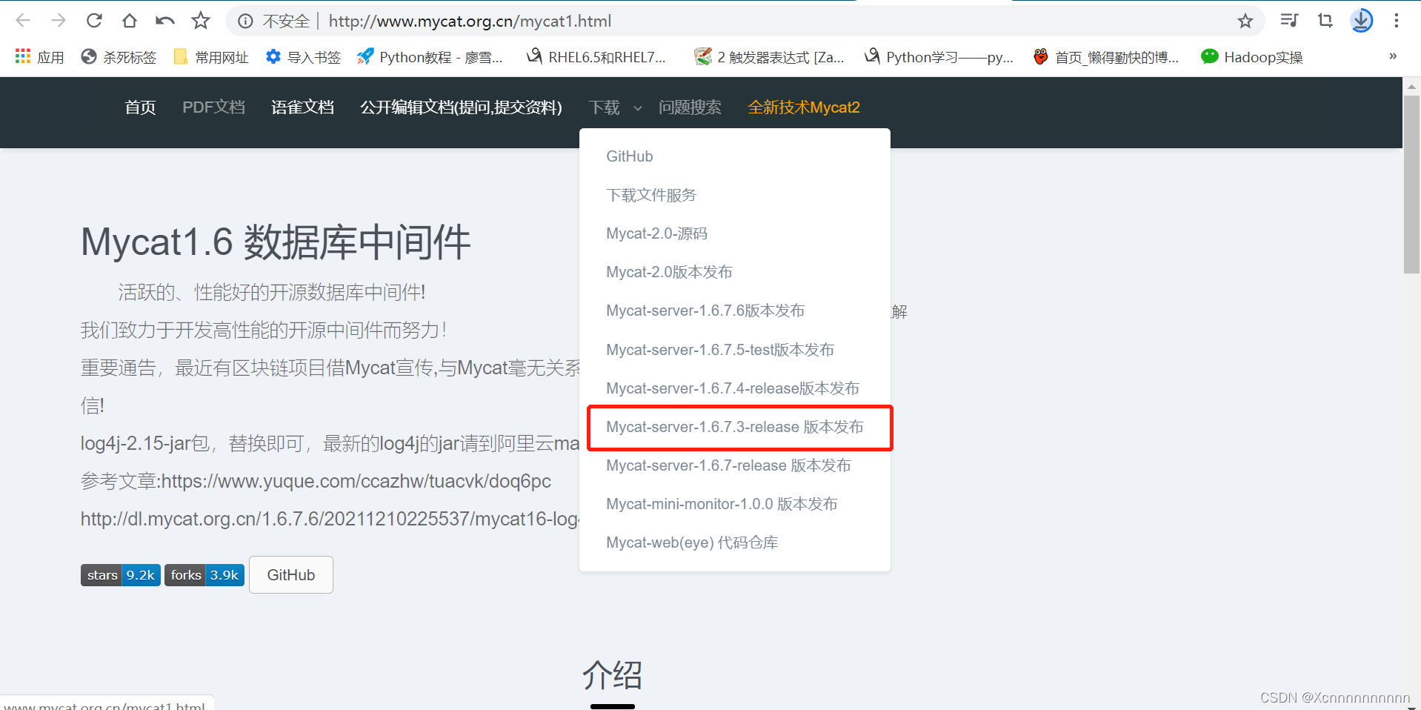Open the browser three-dot menu
Screen dimensions: 1421x710
1397,21
